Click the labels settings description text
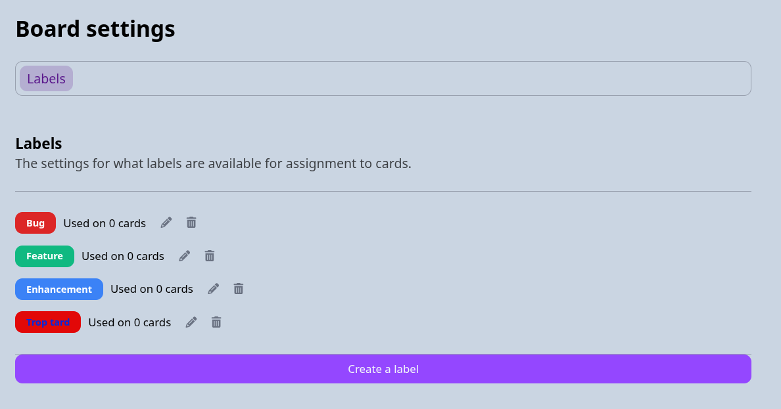This screenshot has height=409, width=781. (213, 163)
